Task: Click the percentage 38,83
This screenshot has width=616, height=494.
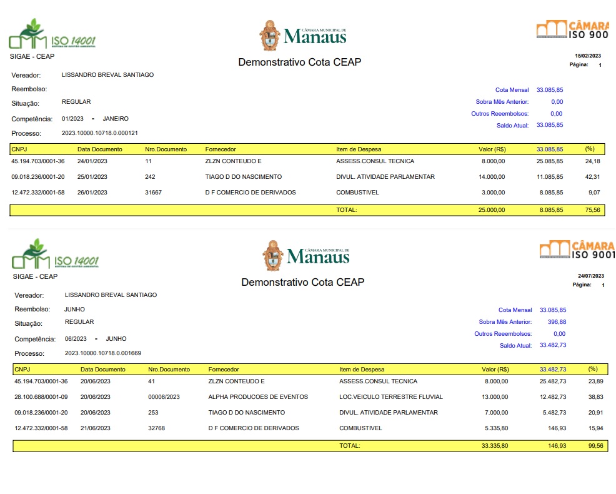Action: (595, 397)
